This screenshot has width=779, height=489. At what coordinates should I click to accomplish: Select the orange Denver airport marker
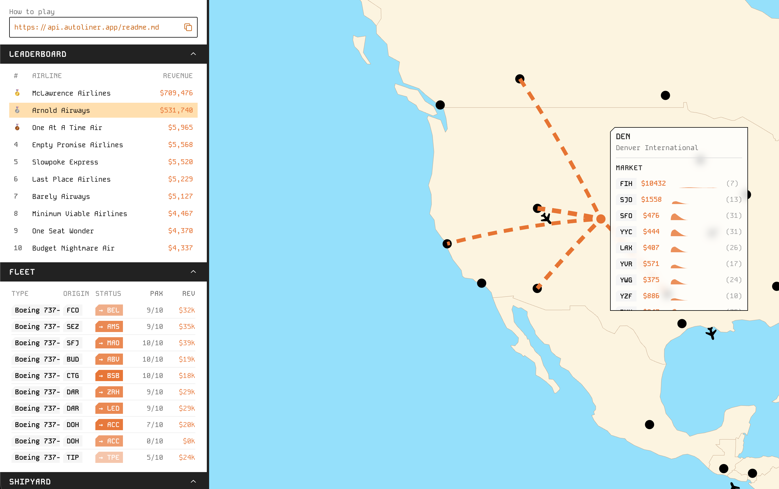[601, 219]
